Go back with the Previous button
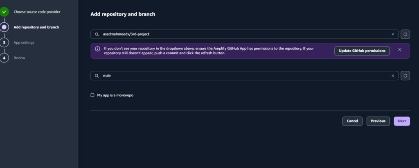The height and width of the screenshot is (168, 419). (x=378, y=121)
